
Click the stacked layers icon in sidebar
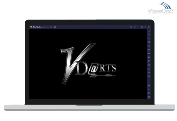[x=149, y=72]
